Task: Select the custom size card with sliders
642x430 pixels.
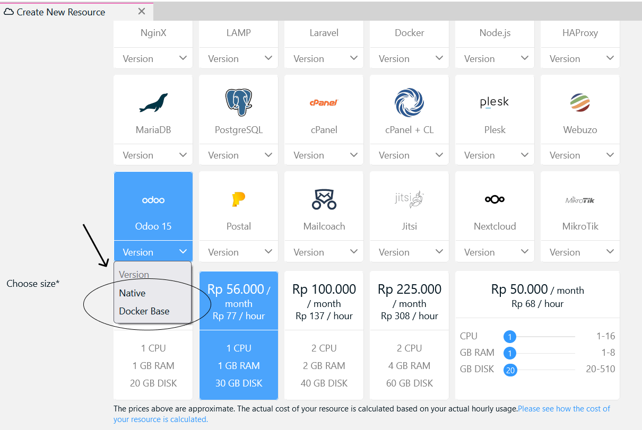Action: [537, 334]
